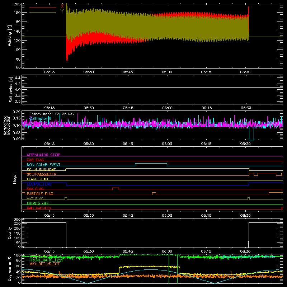Click 05:45 time label under Roll period plot
Viewport: 287px width, 287px height.
coord(128,108)
